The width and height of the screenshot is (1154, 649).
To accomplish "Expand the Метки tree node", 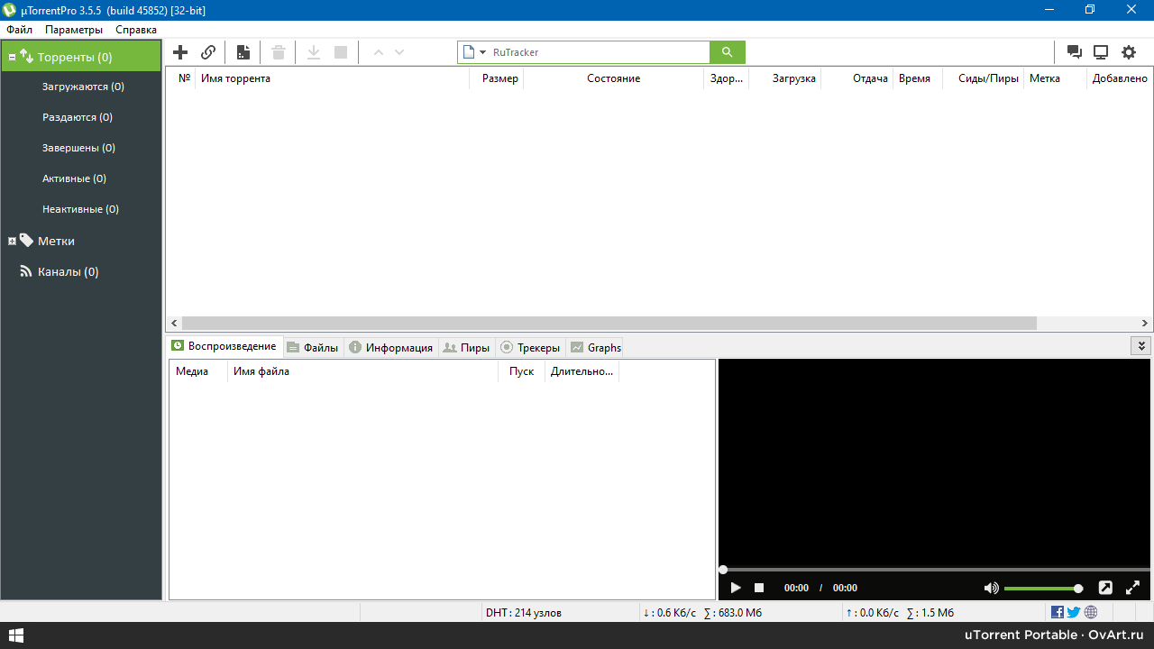I will click(x=13, y=242).
